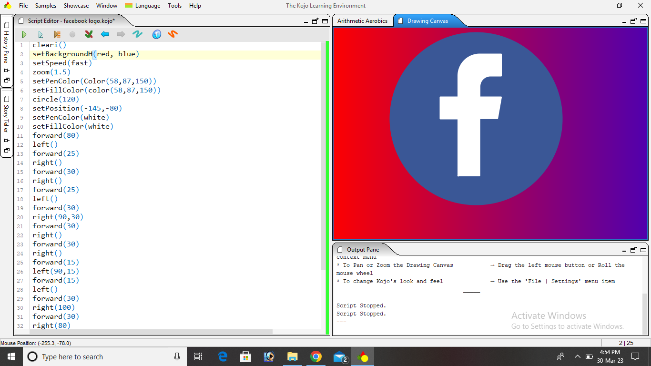Open the Showcase menu
Image resolution: width=651 pixels, height=366 pixels.
[76, 6]
